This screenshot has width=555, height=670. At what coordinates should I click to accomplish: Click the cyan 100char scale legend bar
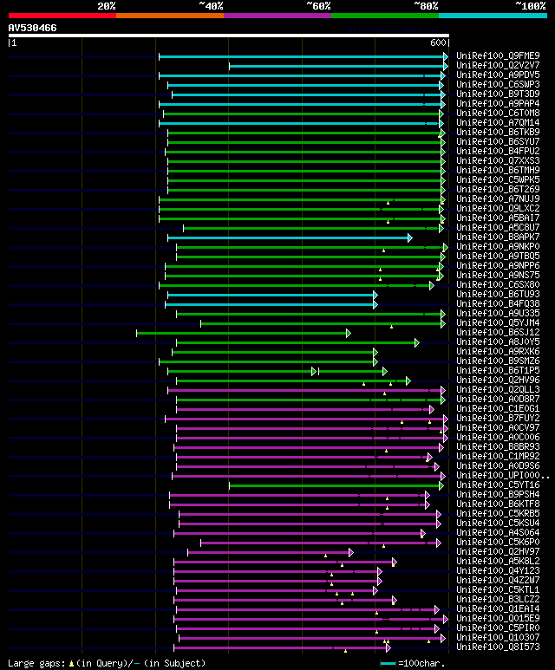click(388, 664)
